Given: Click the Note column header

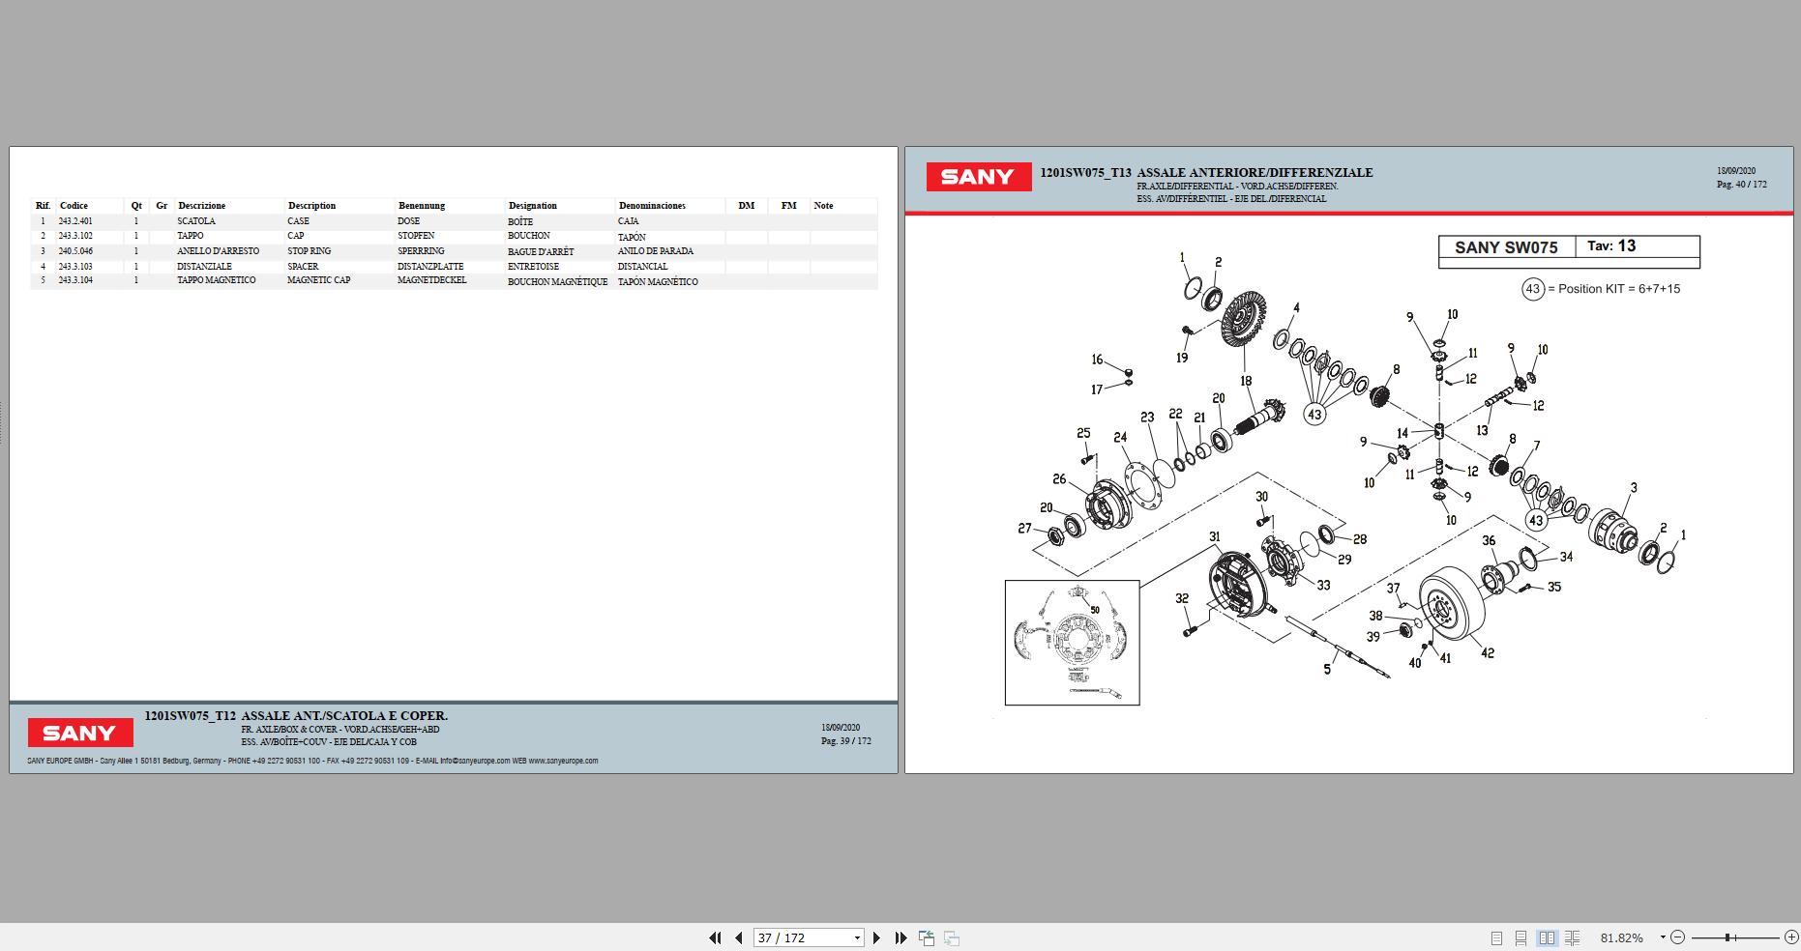Looking at the screenshot, I should (x=823, y=206).
